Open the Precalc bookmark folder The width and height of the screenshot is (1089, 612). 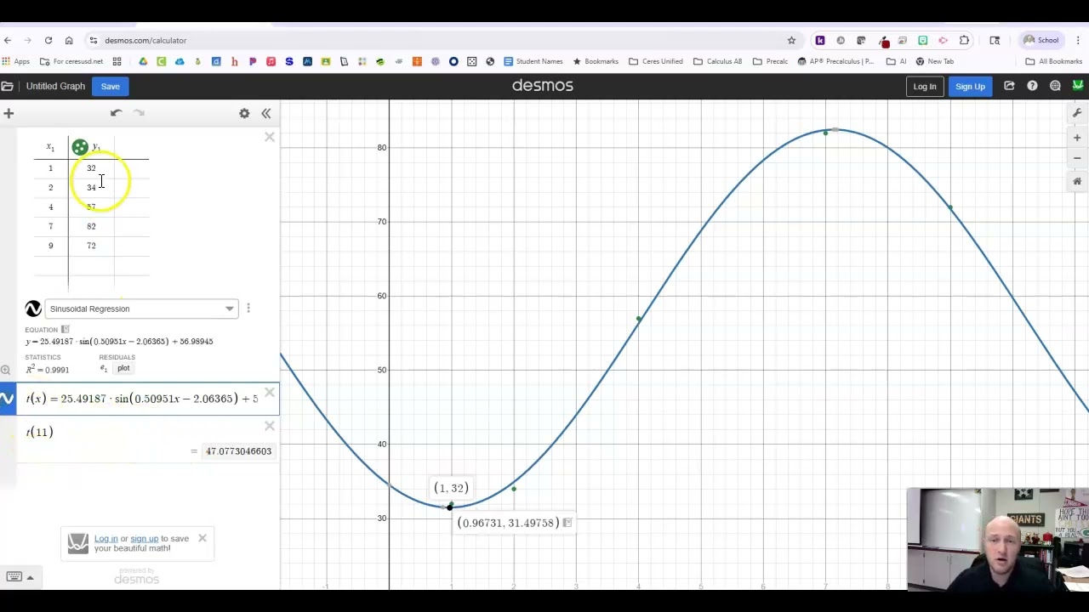point(770,61)
